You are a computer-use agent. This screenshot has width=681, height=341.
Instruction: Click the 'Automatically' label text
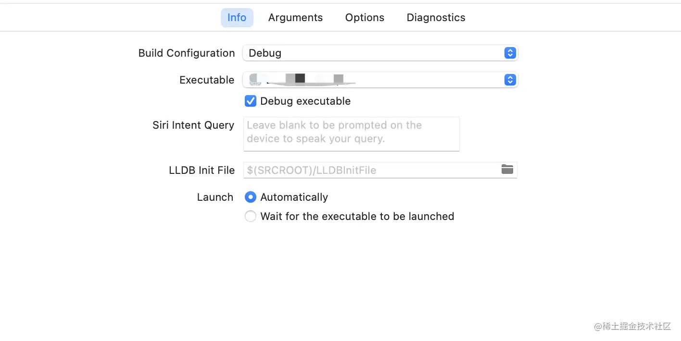tap(294, 197)
